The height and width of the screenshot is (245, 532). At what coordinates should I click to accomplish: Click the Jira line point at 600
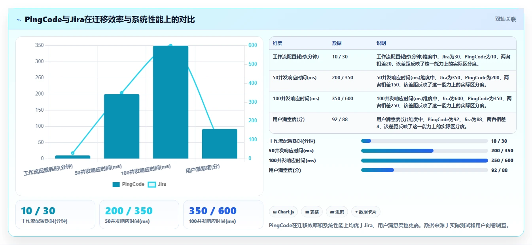point(170,46)
